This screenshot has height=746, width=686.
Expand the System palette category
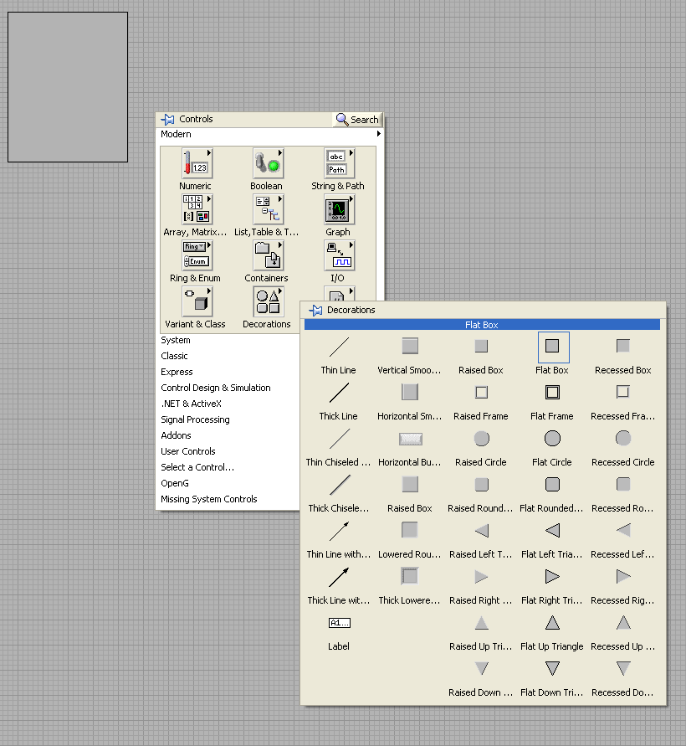(176, 340)
